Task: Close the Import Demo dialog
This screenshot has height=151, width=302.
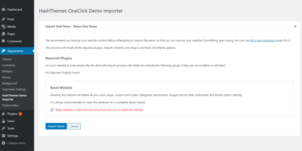Action: click(295, 26)
